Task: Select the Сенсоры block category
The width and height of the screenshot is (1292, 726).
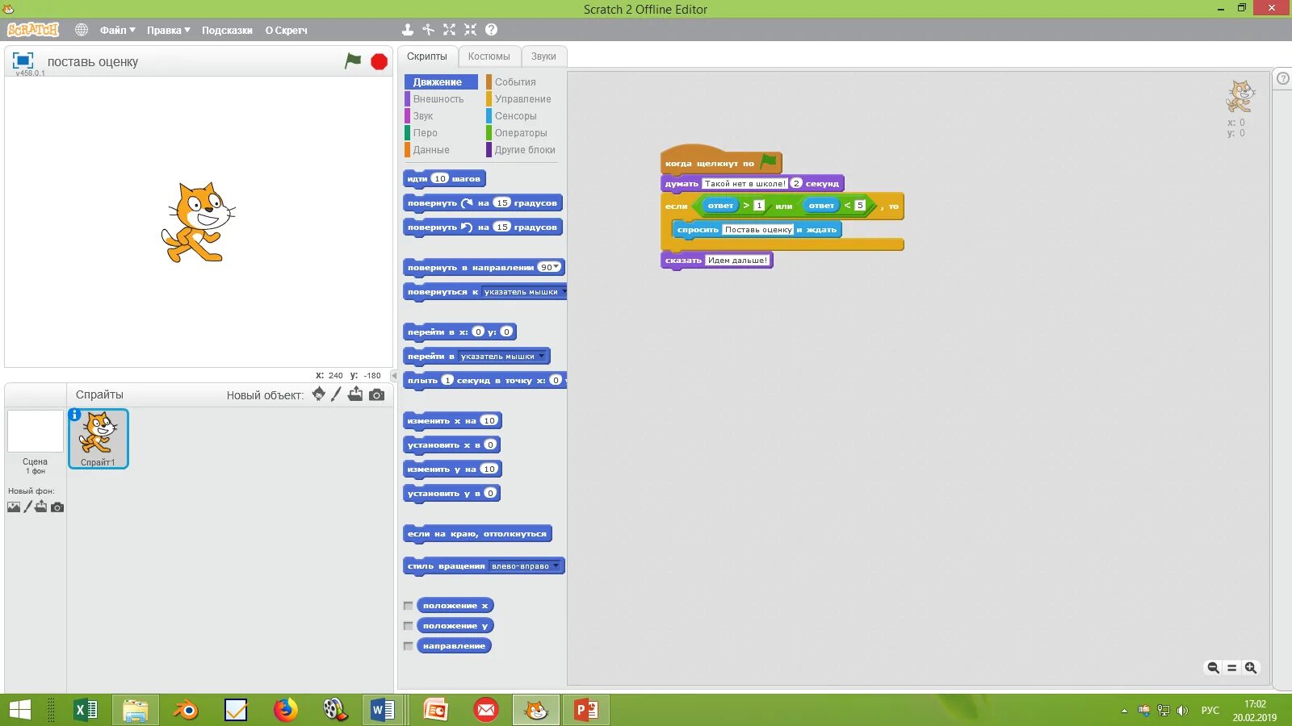Action: click(522, 116)
